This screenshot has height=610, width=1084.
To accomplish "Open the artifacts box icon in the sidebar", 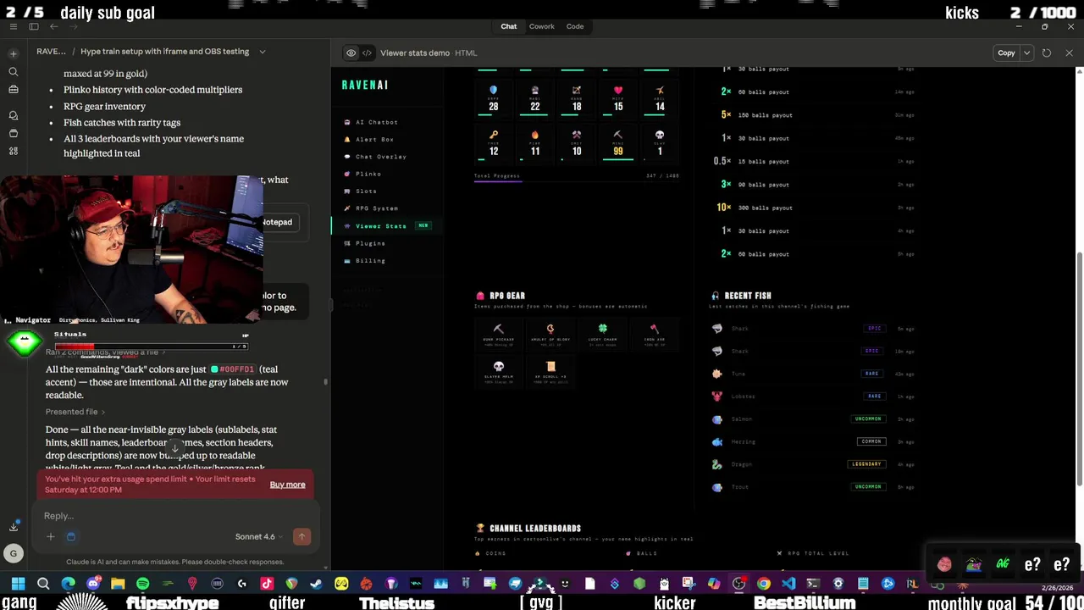I will pos(13,133).
